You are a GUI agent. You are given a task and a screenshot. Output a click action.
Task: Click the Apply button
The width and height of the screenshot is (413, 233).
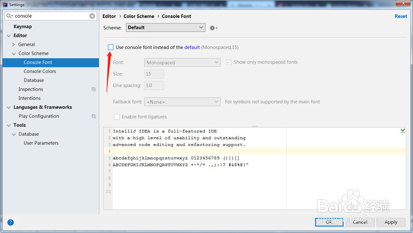pyautogui.click(x=391, y=222)
